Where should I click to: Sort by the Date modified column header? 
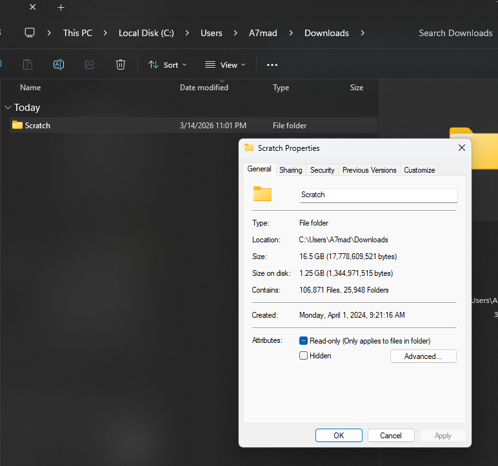(204, 88)
